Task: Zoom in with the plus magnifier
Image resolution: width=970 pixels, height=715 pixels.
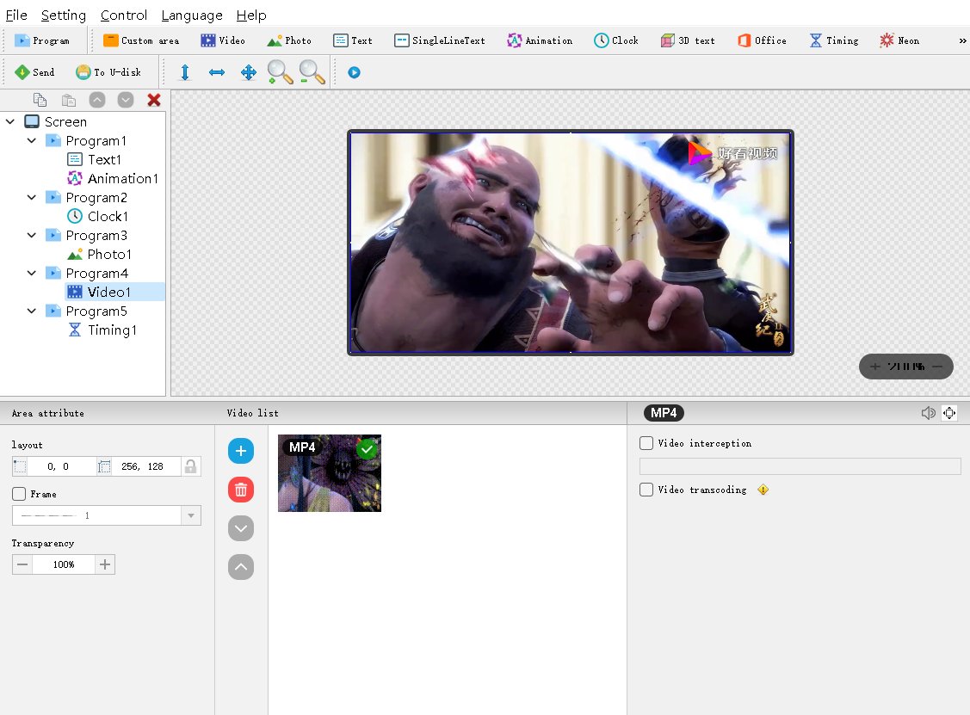Action: click(x=280, y=72)
